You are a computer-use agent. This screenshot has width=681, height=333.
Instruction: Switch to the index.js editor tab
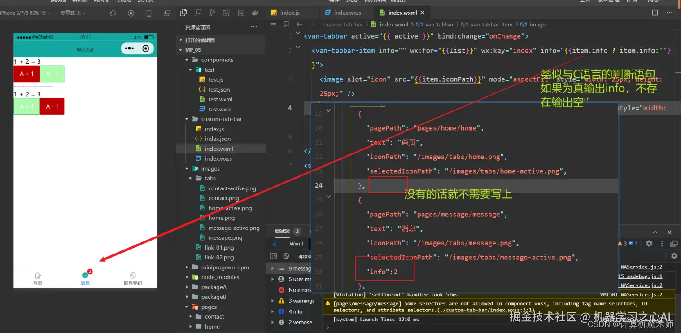pyautogui.click(x=289, y=13)
